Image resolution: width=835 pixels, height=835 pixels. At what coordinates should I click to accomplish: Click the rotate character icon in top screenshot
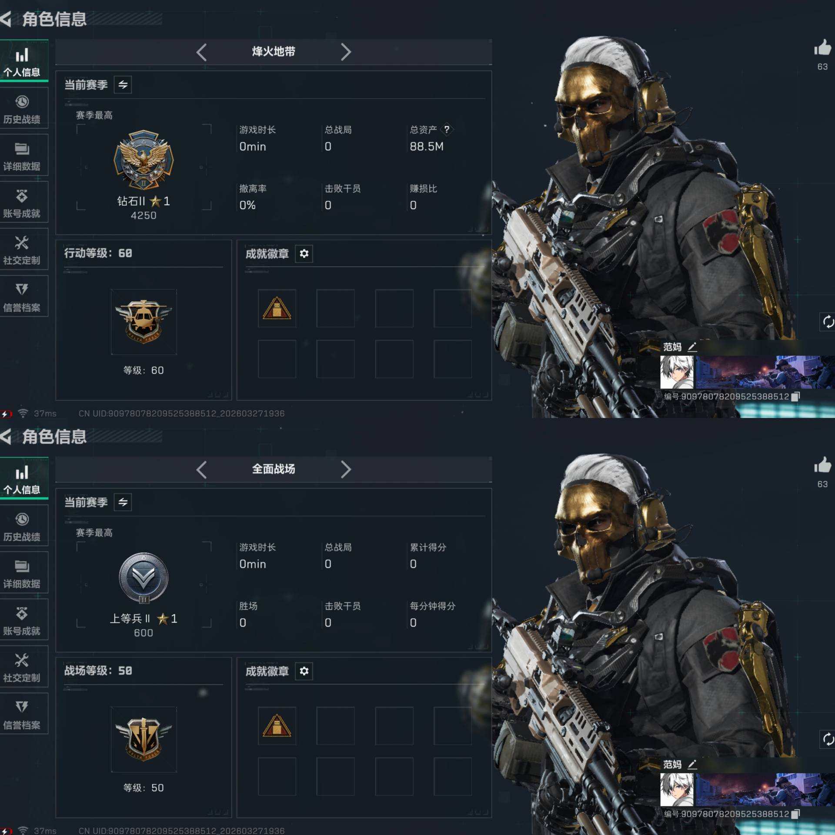828,322
